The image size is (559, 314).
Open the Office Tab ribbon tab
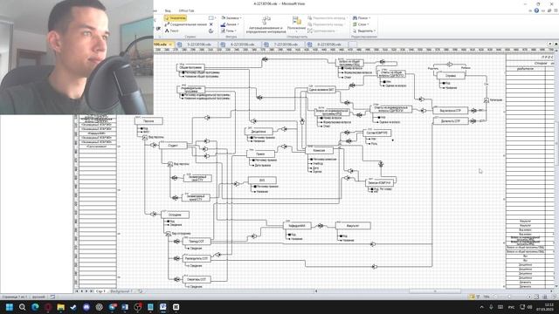coord(186,10)
